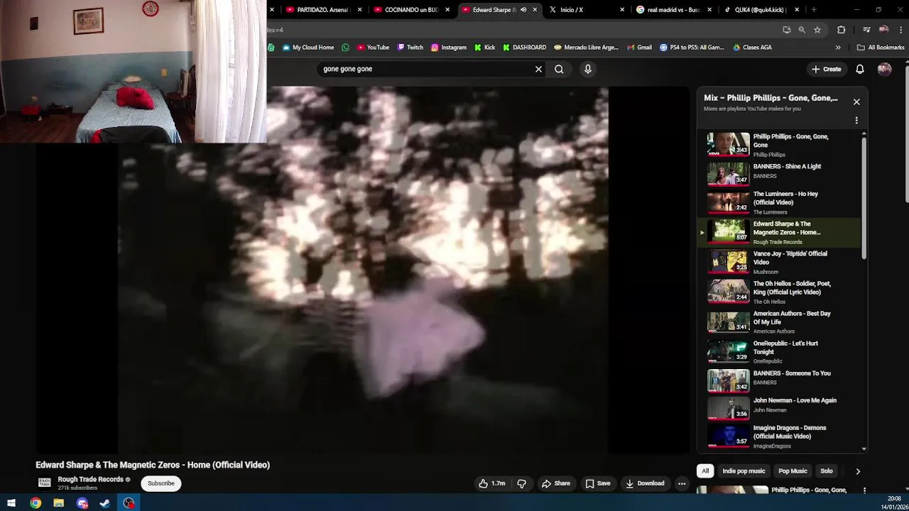This screenshot has width=909, height=511.
Task: Open the OBS icon in the taskbar
Action: pos(129,503)
